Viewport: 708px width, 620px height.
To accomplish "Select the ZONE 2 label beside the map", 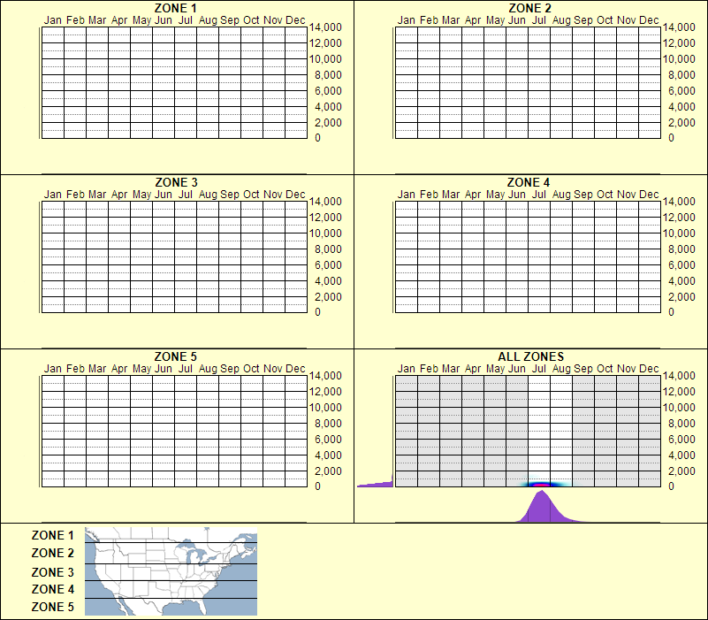I will point(52,553).
